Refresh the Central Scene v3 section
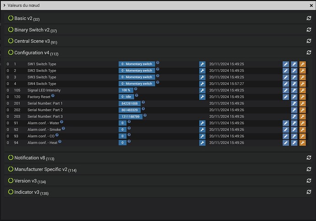The width and height of the screenshot is (316, 221). pos(309,41)
